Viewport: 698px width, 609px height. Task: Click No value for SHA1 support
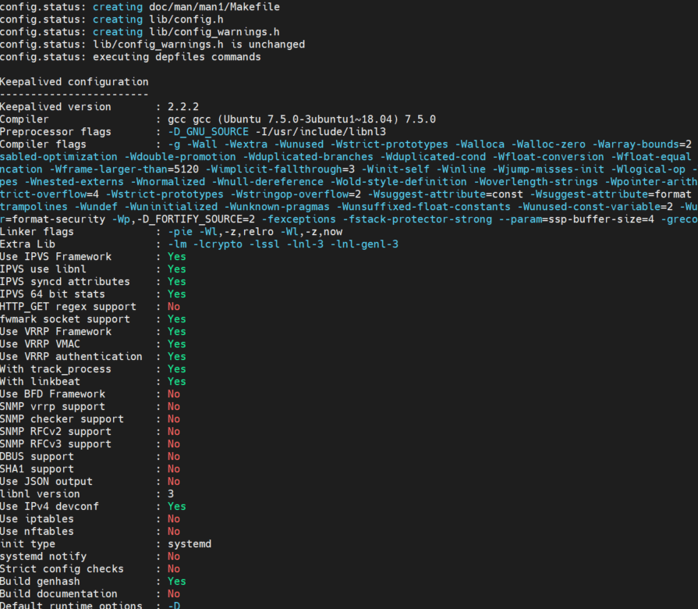tap(174, 468)
